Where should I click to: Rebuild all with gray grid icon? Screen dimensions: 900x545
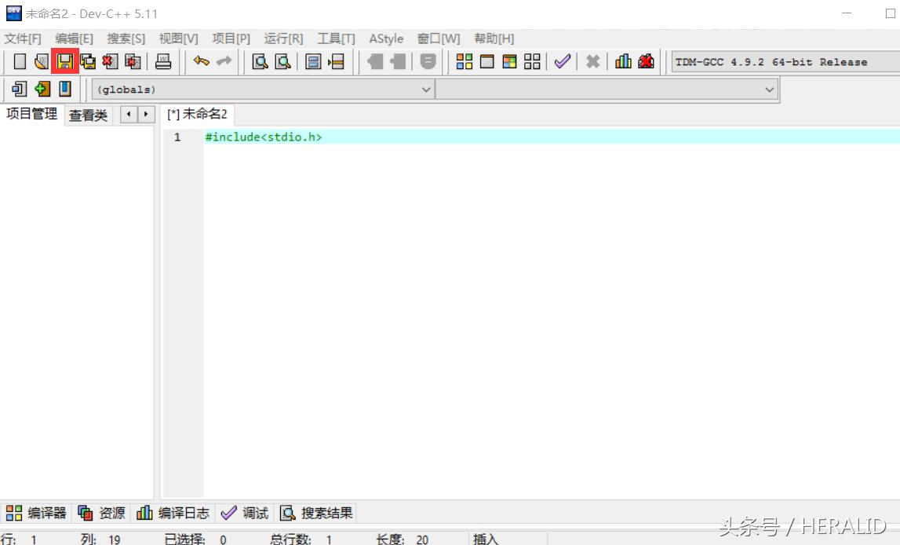[532, 61]
